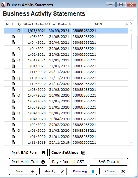Viewport: 138px width, 178px height.
Task: Click lock icon on 31/03/2021 quarterly row
Action: (13, 60)
